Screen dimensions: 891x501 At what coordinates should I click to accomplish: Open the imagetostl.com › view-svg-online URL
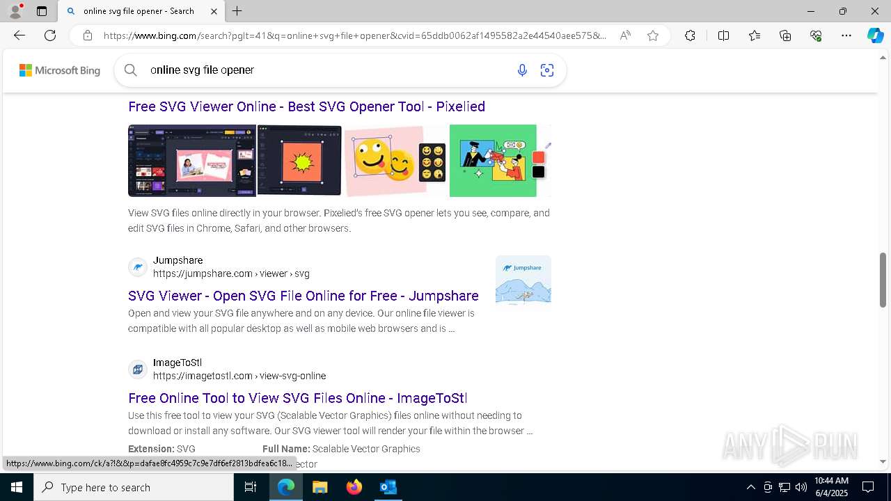pos(239,376)
